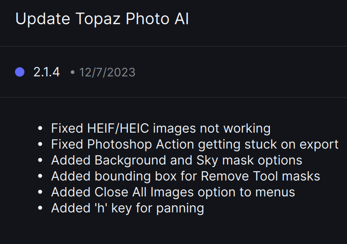The height and width of the screenshot is (244, 347).
Task: Click the blue dot beside version 2.1.4
Action: 20,72
